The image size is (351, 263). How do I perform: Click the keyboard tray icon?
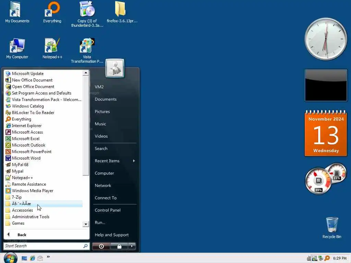pyautogui.click(x=309, y=259)
